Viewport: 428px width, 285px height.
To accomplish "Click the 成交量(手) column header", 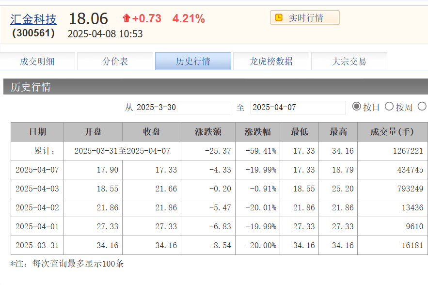I will (392, 132).
